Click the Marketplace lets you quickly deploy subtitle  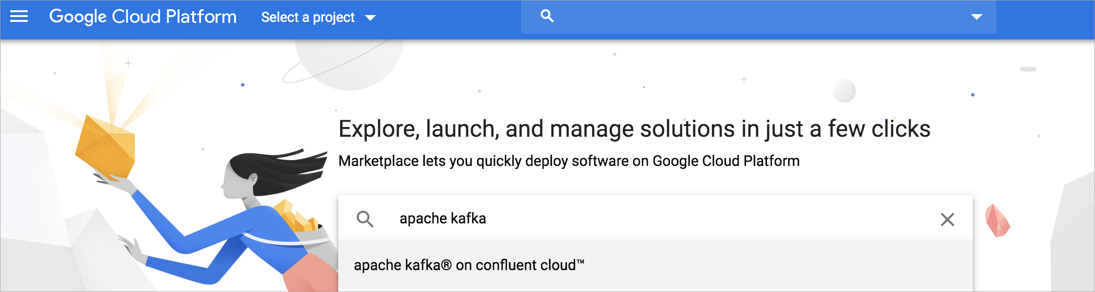coord(568,161)
